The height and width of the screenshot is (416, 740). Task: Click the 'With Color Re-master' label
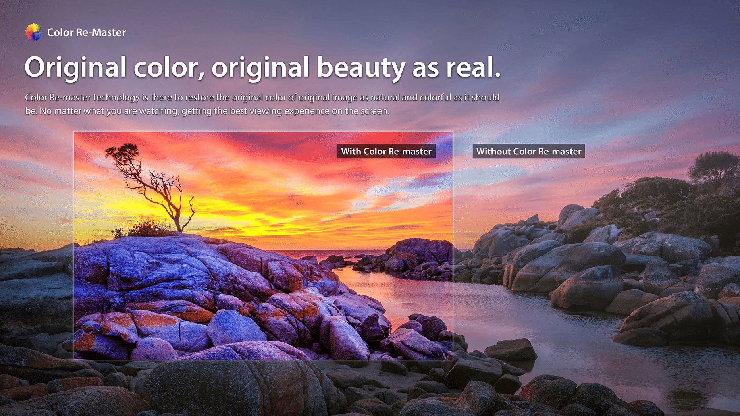(x=386, y=151)
